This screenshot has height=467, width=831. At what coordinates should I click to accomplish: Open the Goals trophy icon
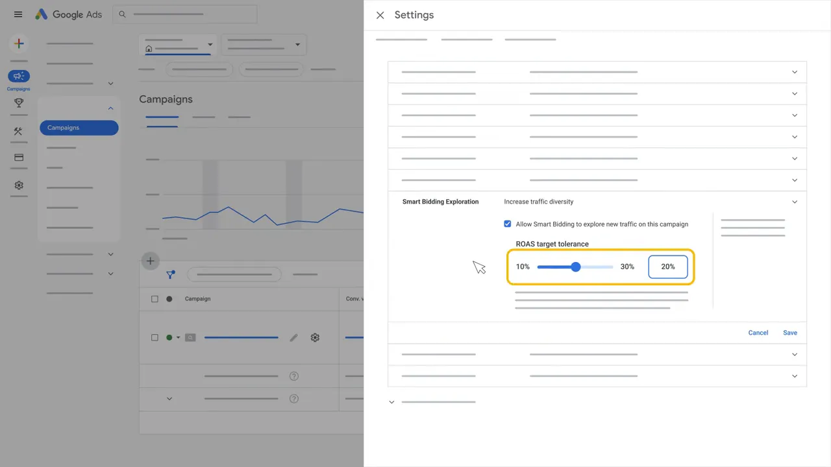click(19, 102)
